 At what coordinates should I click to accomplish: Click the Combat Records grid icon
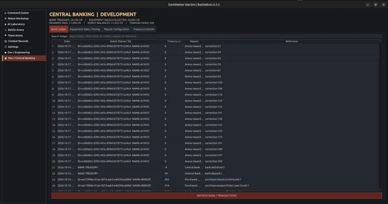pyautogui.click(x=5, y=41)
